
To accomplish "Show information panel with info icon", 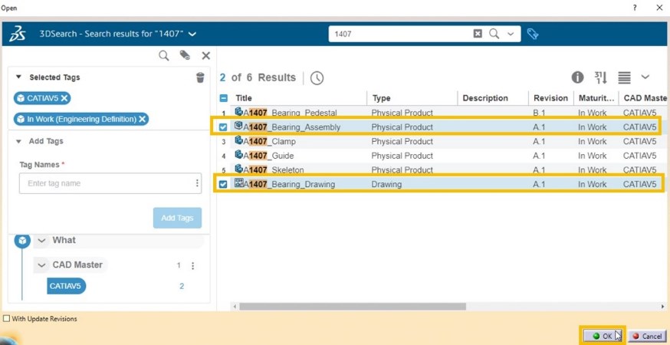I will click(x=577, y=77).
